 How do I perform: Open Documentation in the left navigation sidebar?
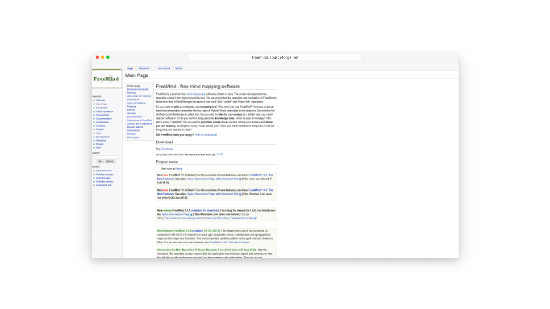(x=104, y=119)
